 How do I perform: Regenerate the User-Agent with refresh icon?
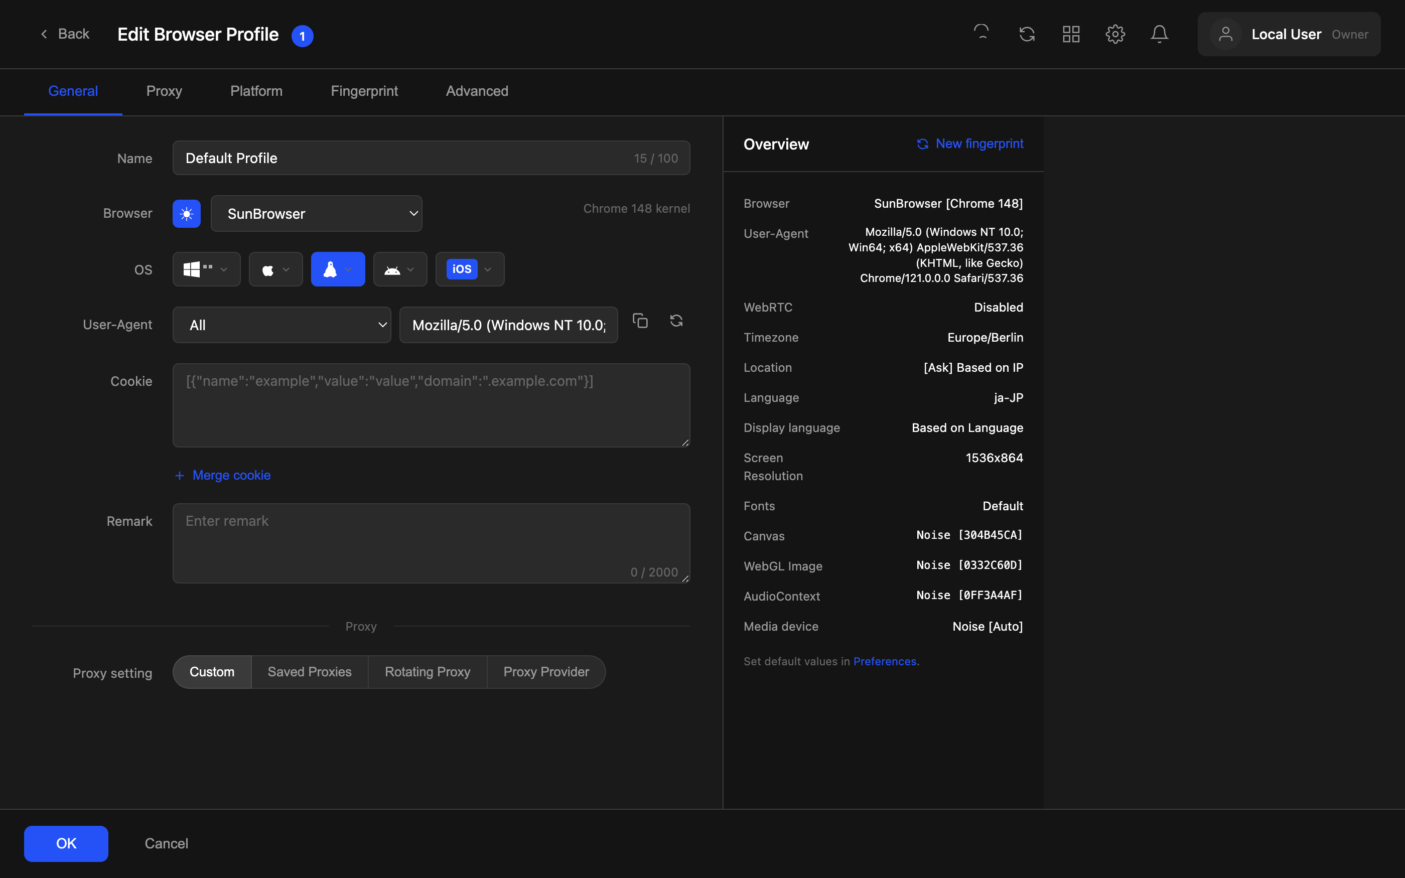(x=676, y=321)
